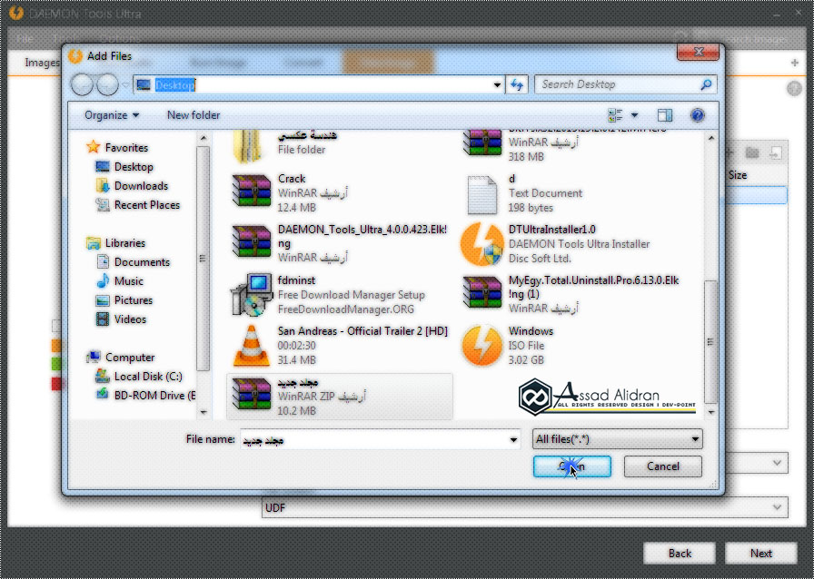Click New folder in the toolbar

(x=194, y=115)
